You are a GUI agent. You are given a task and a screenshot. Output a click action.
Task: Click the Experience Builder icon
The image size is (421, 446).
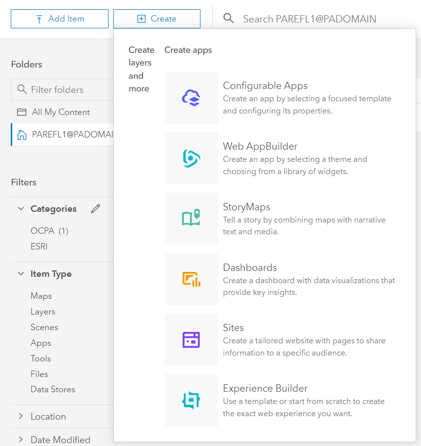point(191,400)
